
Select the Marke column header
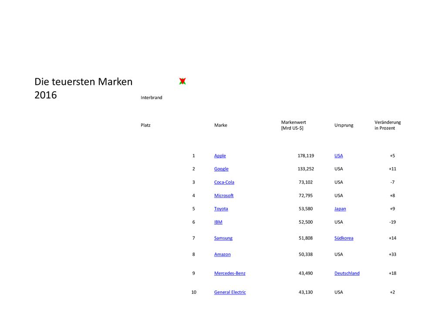click(x=221, y=125)
